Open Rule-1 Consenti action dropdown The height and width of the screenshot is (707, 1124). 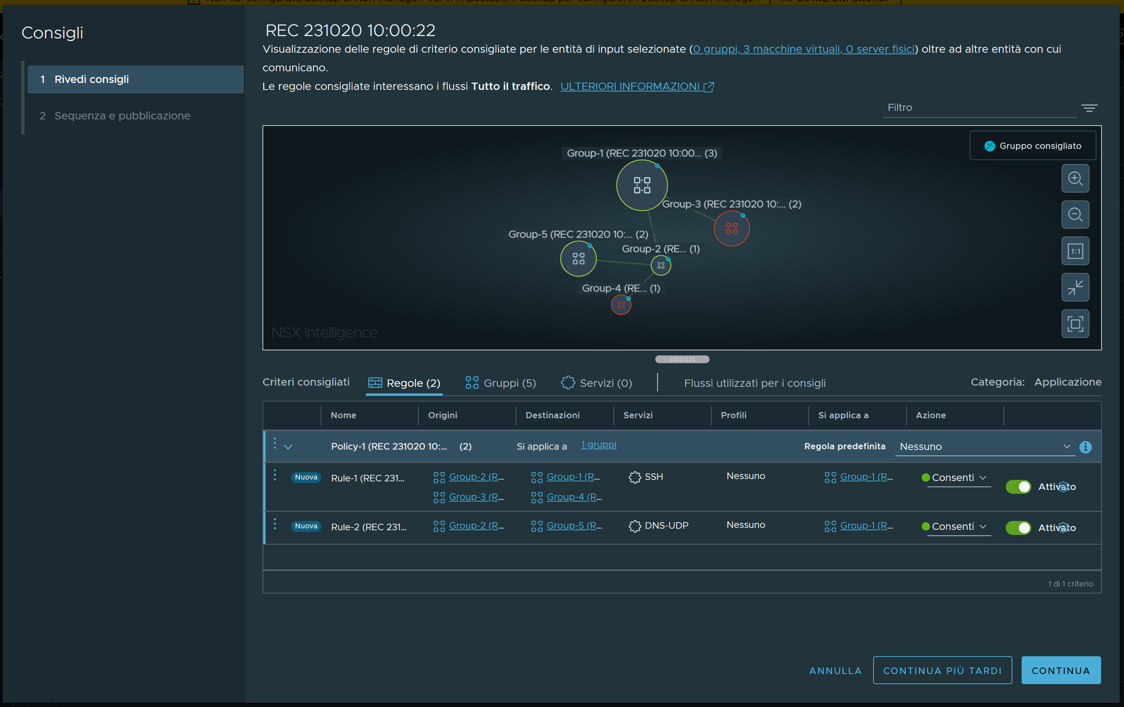point(958,478)
